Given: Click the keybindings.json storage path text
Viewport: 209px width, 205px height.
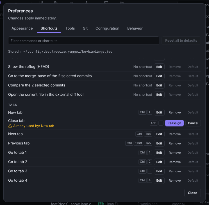Looking at the screenshot, I should [69, 52].
